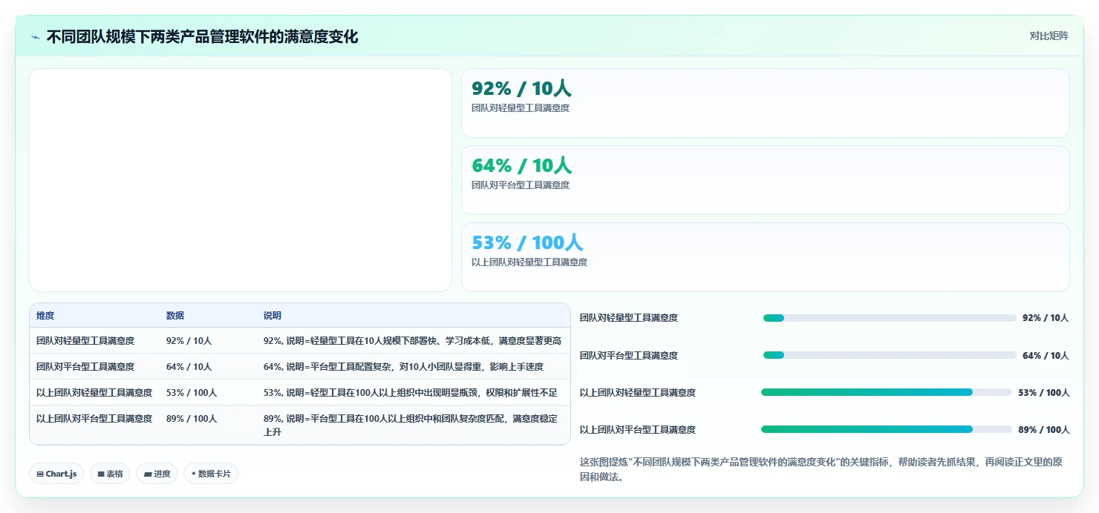
Task: Click progress label 团队对轻量型工具满意度
Action: pos(629,318)
